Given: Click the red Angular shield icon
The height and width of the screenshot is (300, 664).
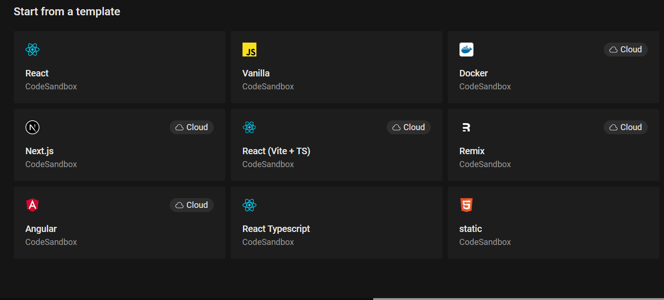Looking at the screenshot, I should tap(32, 205).
